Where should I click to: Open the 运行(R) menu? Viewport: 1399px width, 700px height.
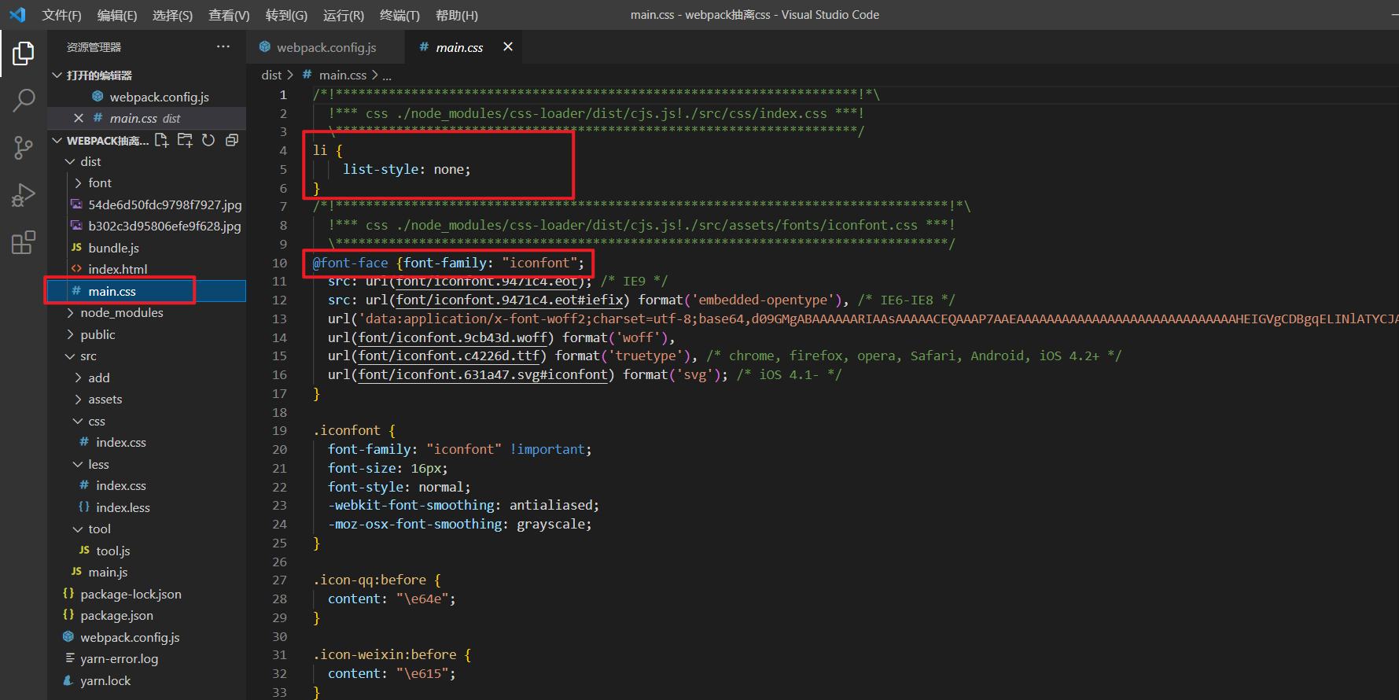[x=344, y=15]
